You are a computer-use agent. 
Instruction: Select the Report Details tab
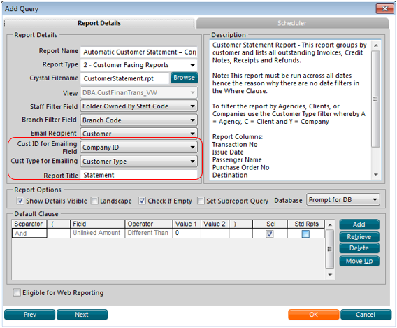[x=99, y=23]
